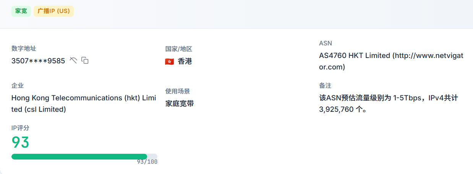Reveal the masked numeric address
Image resolution: width=473 pixels, height=174 pixels.
click(73, 60)
